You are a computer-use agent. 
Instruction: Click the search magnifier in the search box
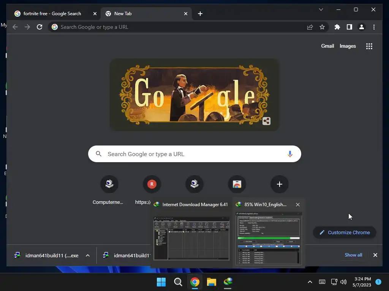point(98,154)
